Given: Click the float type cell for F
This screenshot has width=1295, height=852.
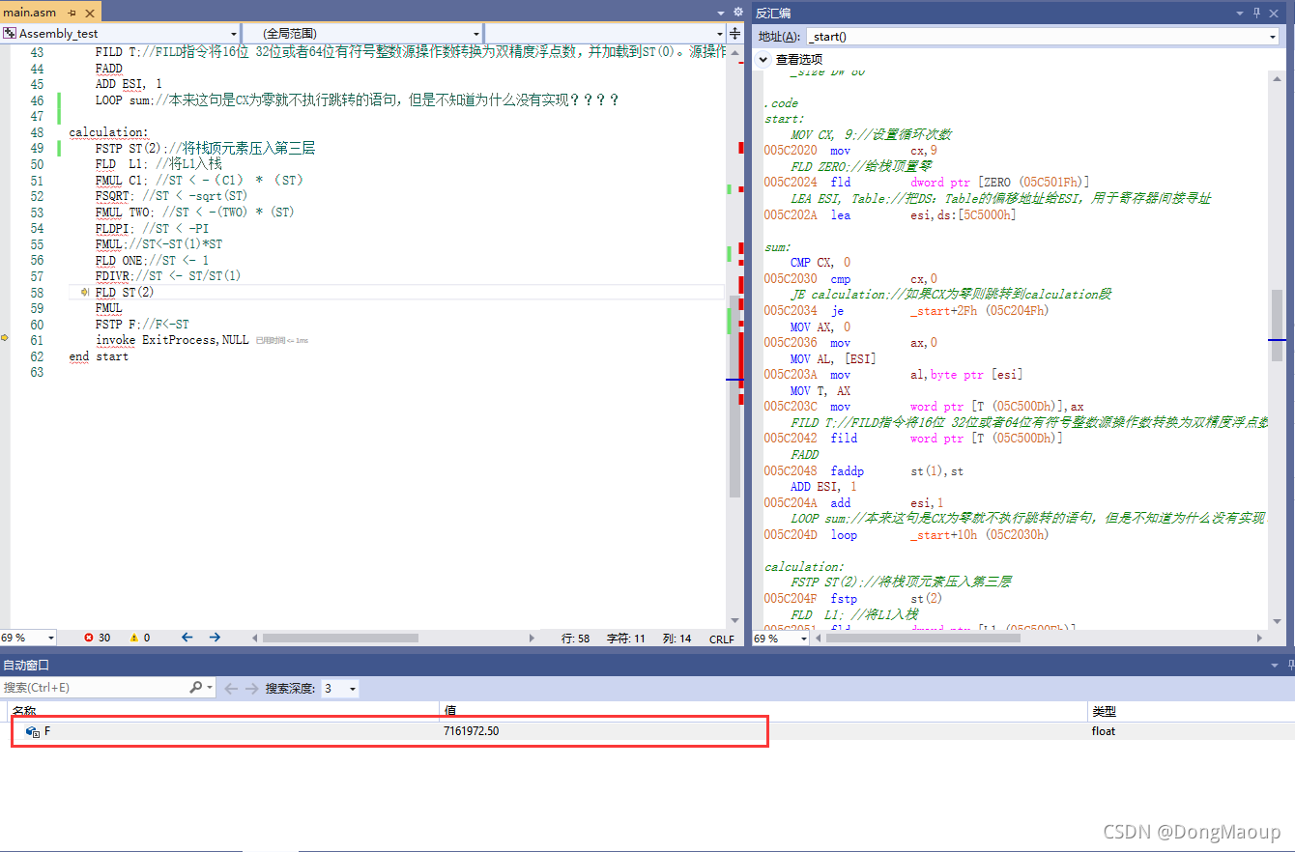Looking at the screenshot, I should (1104, 731).
